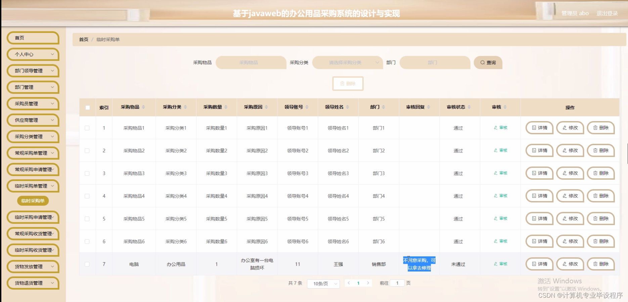
Task: Check the checkbox for row 3 采购物品3
Action: 87,173
